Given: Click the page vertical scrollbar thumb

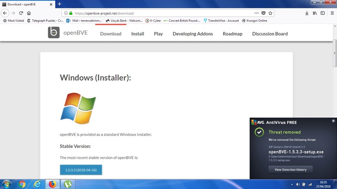Looking at the screenshot, I should pos(335,53).
